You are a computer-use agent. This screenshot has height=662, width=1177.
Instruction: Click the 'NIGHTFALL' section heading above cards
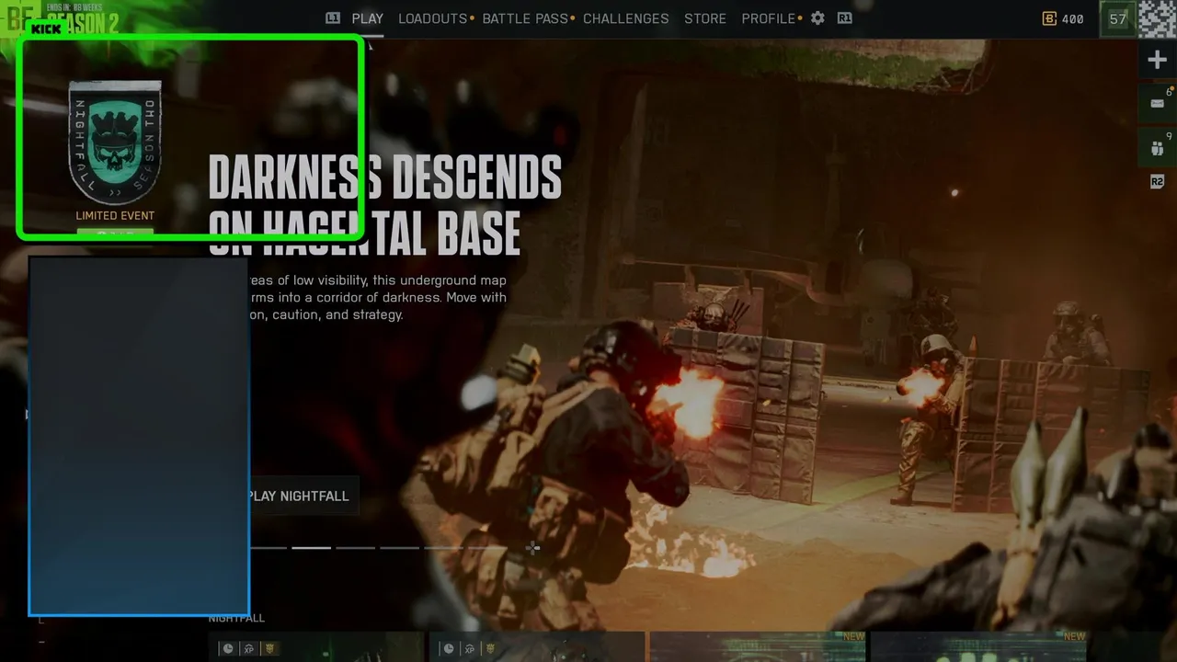pyautogui.click(x=236, y=618)
